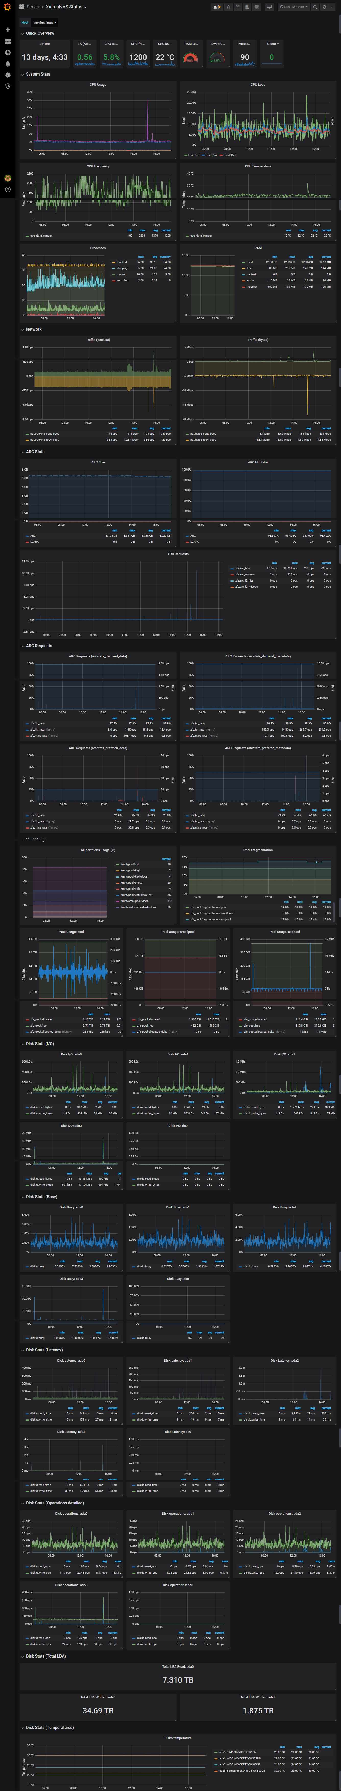Open dashboard settings via the gear icon

point(257,7)
